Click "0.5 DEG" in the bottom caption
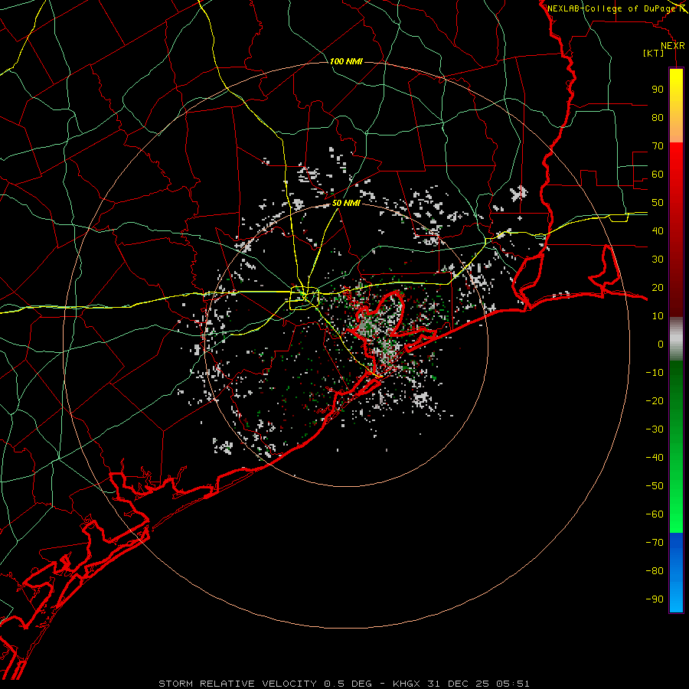689x689 pixels. [x=348, y=684]
